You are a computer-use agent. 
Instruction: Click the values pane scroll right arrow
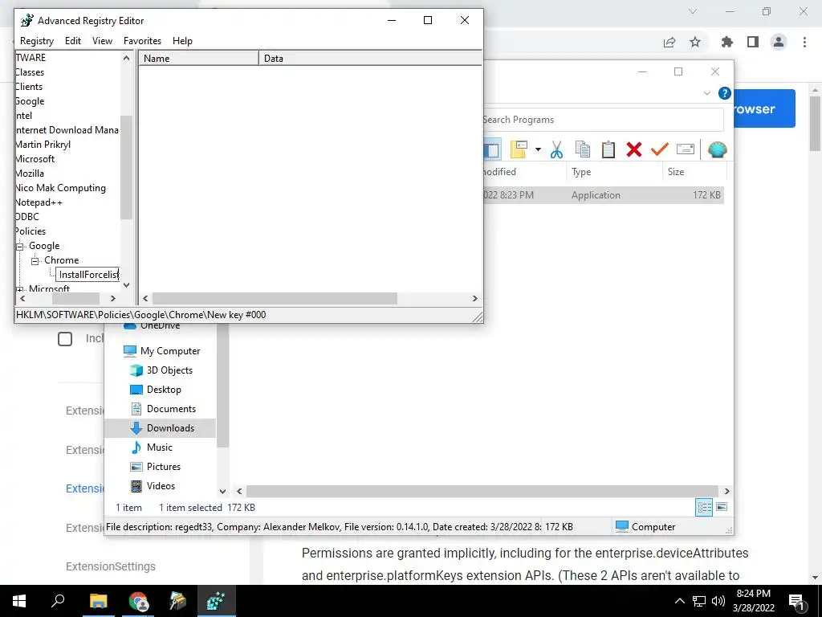tap(475, 299)
